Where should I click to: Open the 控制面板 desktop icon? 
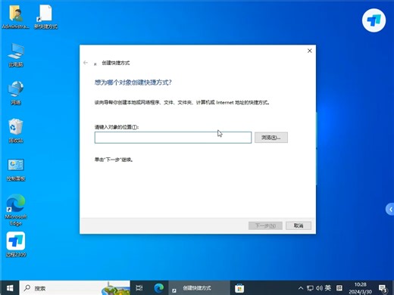click(16, 169)
